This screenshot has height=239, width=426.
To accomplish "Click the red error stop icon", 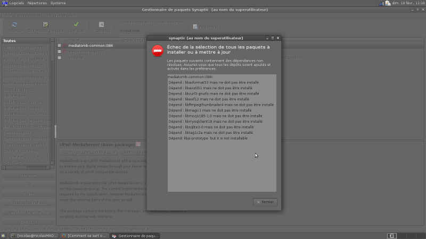I will tap(158, 50).
